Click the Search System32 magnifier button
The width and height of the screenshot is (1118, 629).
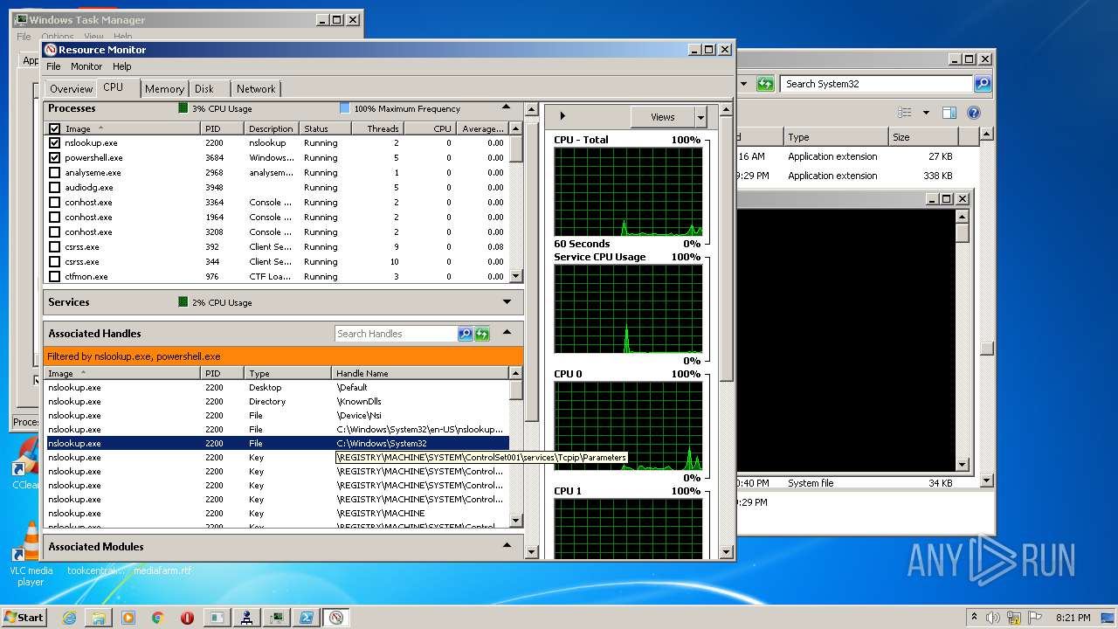point(983,84)
